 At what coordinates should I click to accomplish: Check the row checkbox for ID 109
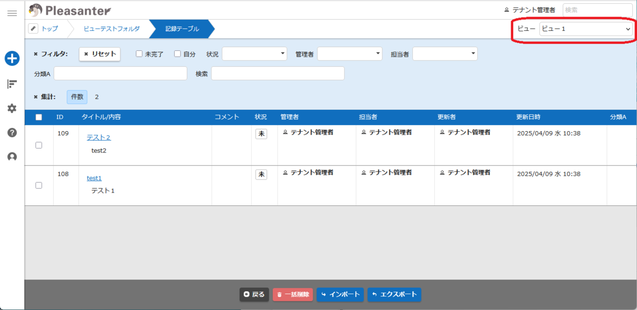(39, 145)
